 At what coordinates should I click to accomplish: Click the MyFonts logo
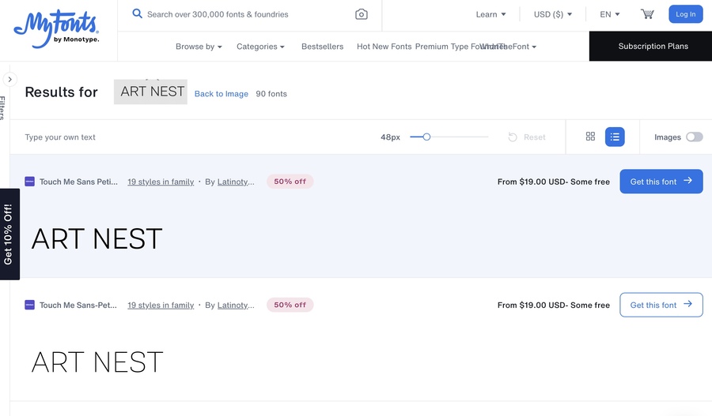pyautogui.click(x=56, y=30)
